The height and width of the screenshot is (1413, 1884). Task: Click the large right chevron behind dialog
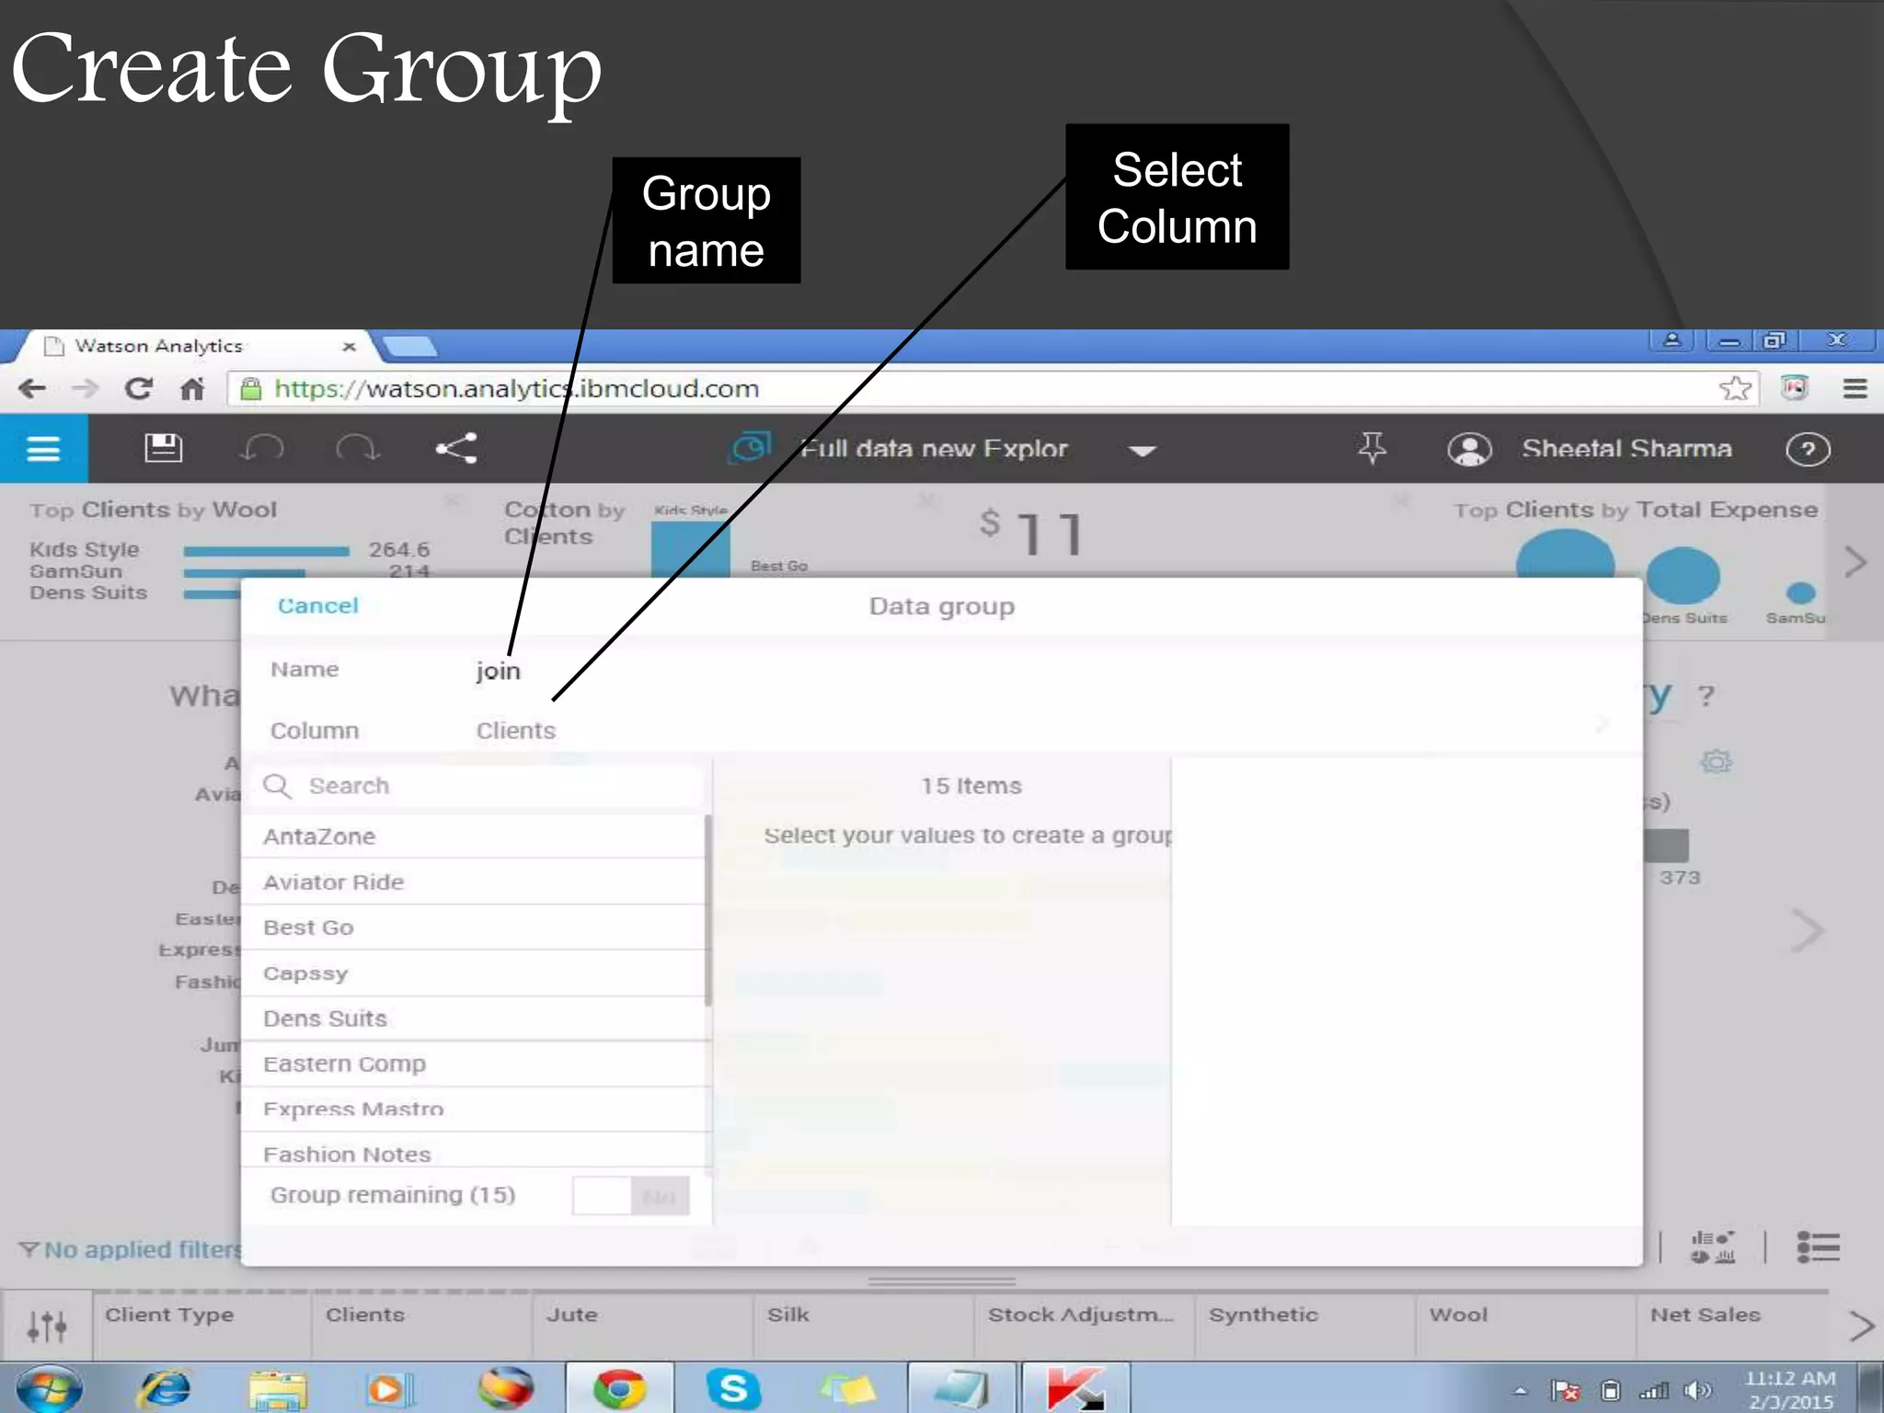pos(1807,931)
